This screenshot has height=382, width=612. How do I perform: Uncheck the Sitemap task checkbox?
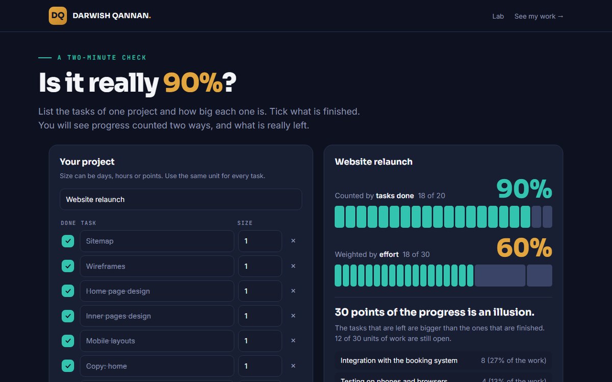(x=68, y=241)
